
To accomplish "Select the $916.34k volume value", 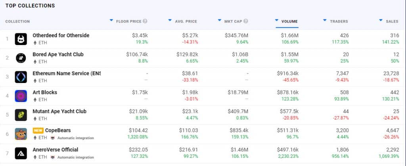I will coord(287,74).
